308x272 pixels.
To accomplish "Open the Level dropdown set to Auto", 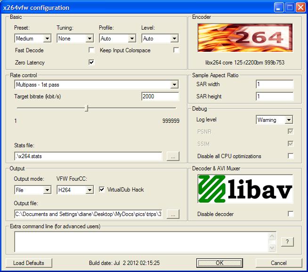I will click(160, 39).
